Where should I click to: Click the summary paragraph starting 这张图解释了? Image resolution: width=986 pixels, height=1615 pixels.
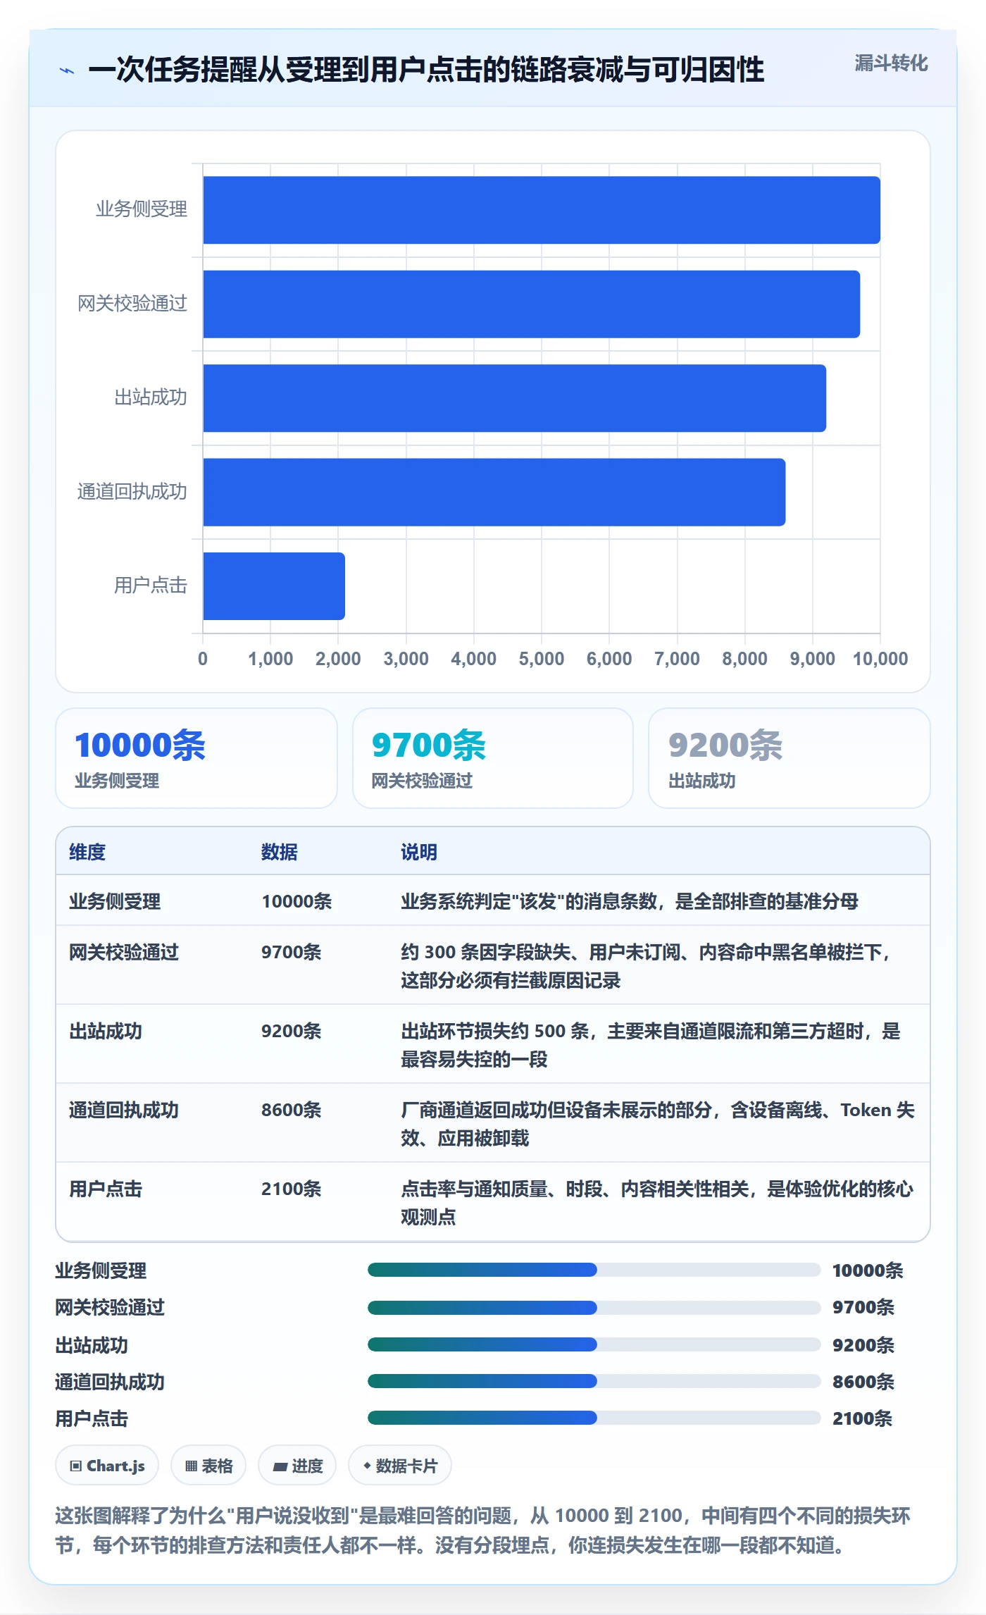[483, 1530]
